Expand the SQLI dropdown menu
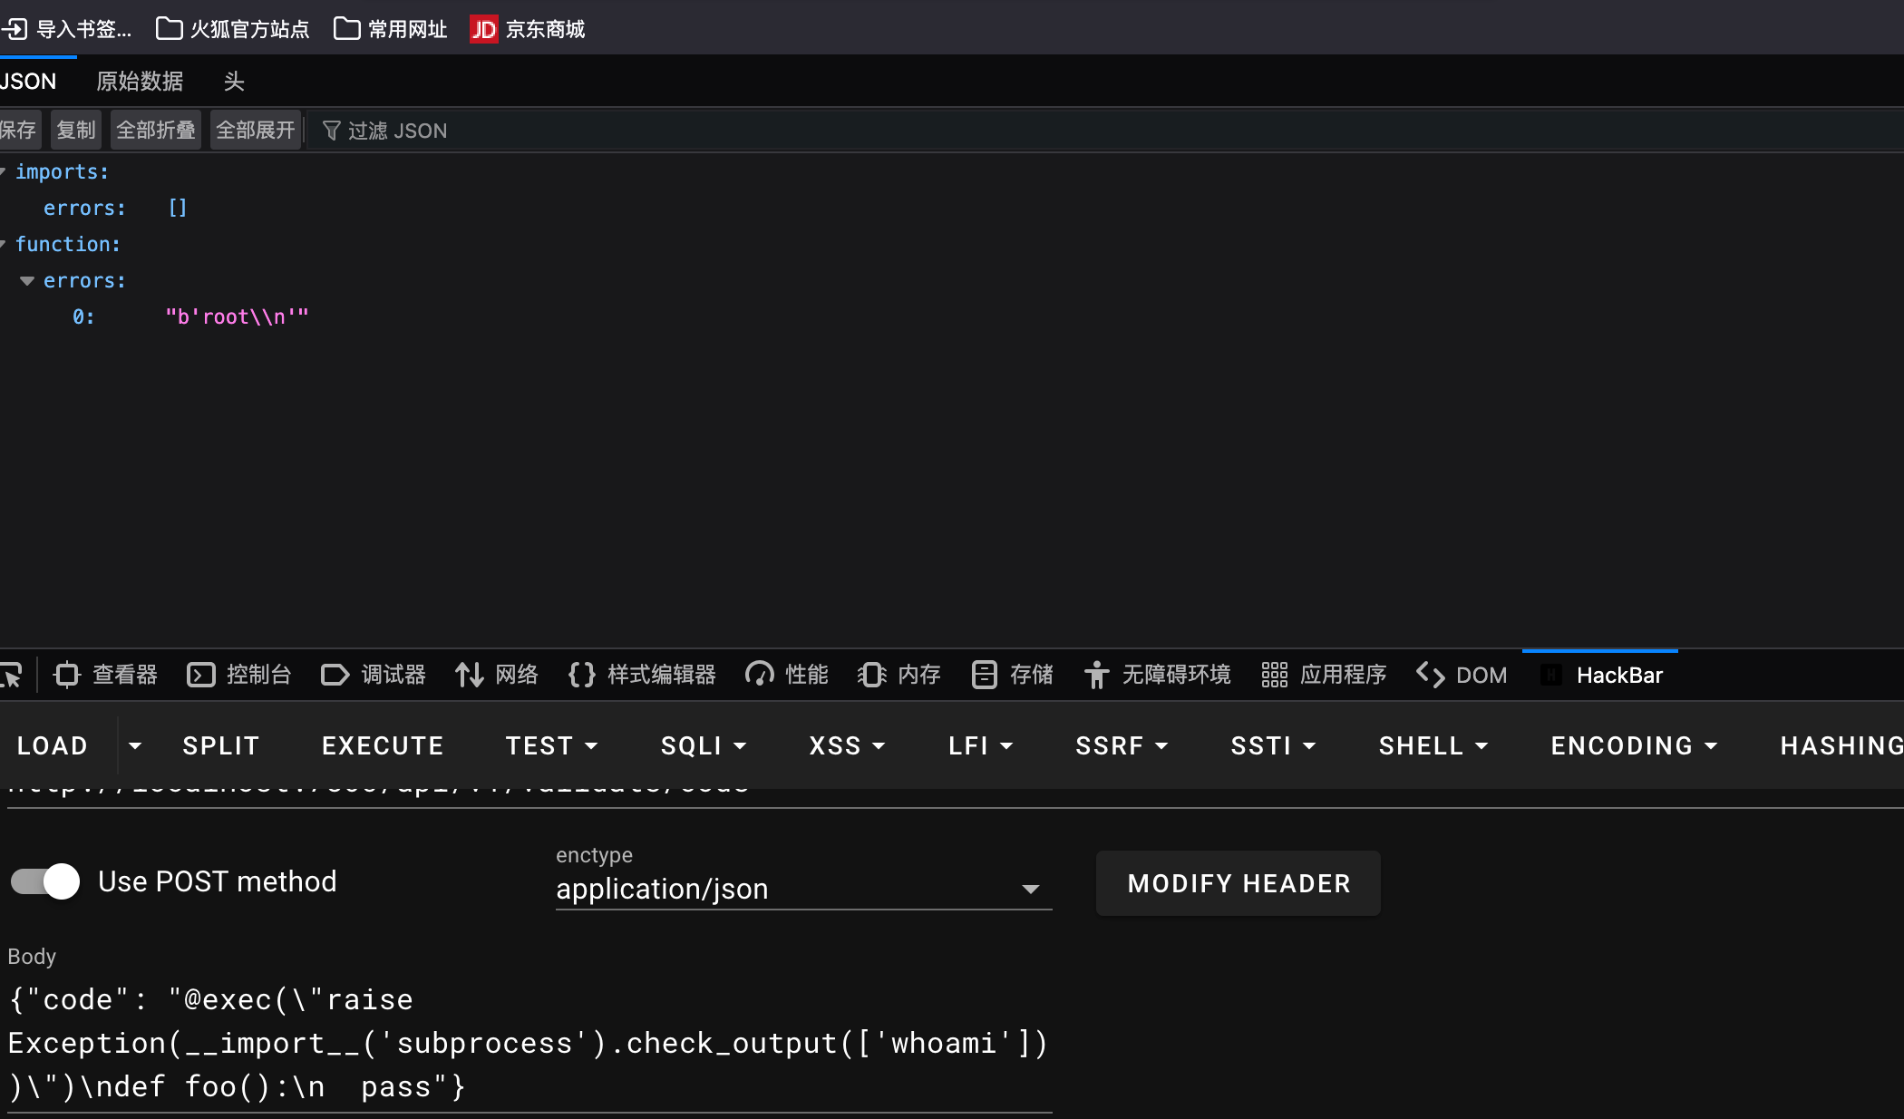The image size is (1904, 1119). tap(704, 745)
